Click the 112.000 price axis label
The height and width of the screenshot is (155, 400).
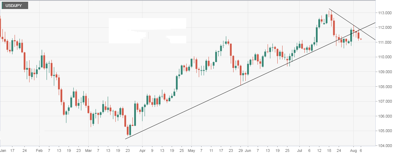coord(386,27)
